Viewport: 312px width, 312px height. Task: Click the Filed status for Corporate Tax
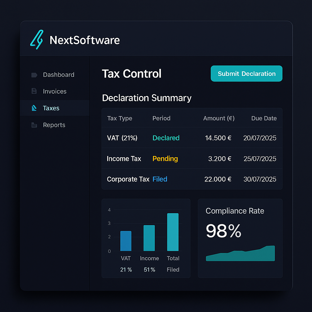[160, 179]
